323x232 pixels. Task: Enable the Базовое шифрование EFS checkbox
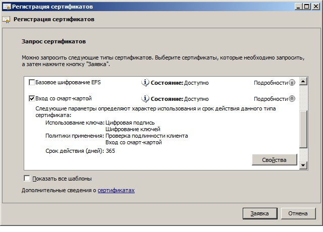coord(32,82)
